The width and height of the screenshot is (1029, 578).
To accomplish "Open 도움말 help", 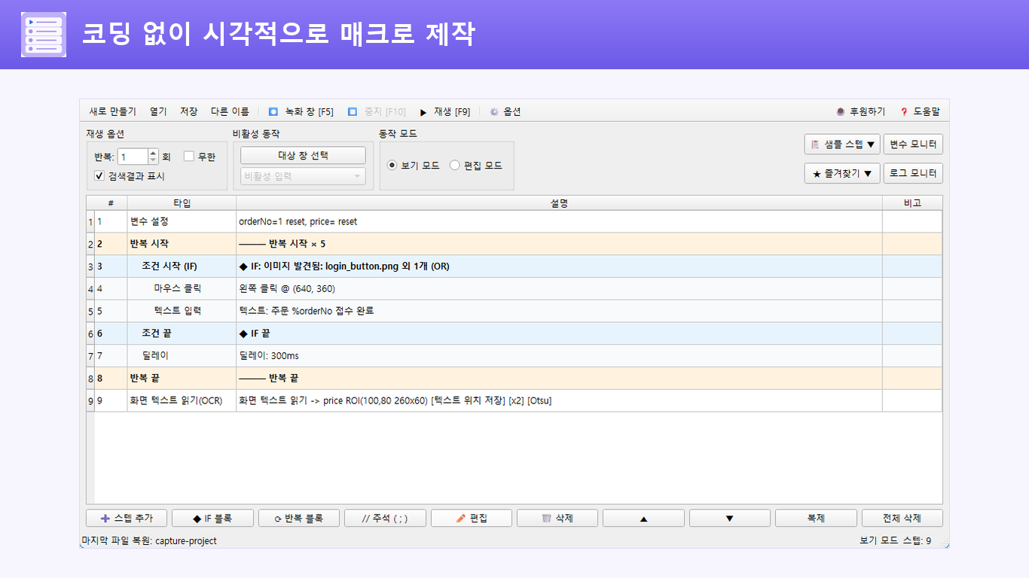I will (920, 111).
